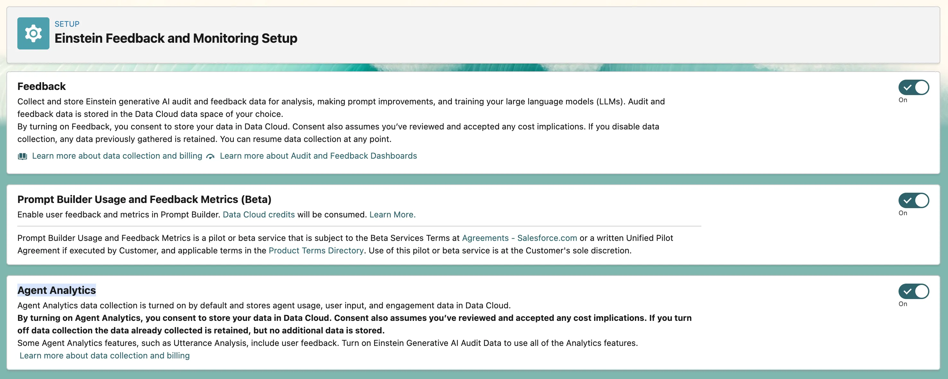Screen dimensions: 948x379
Task: Switch off the Agent Analytics toggle
Action: 913,291
